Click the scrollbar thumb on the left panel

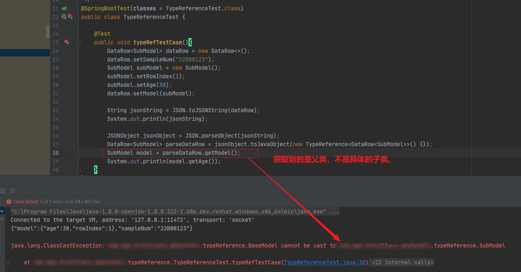48,32
